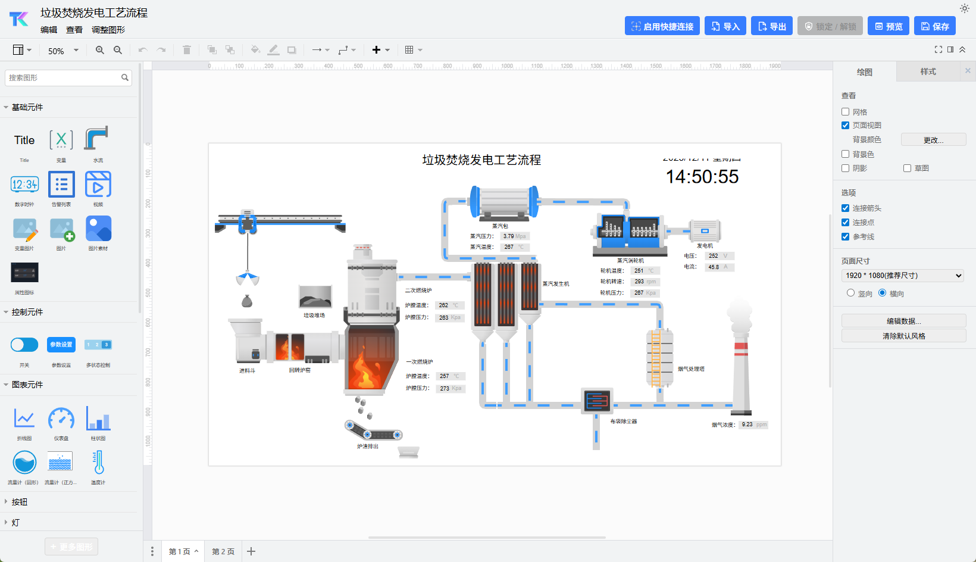Open the Edit menu
976x562 pixels.
pyautogui.click(x=49, y=30)
